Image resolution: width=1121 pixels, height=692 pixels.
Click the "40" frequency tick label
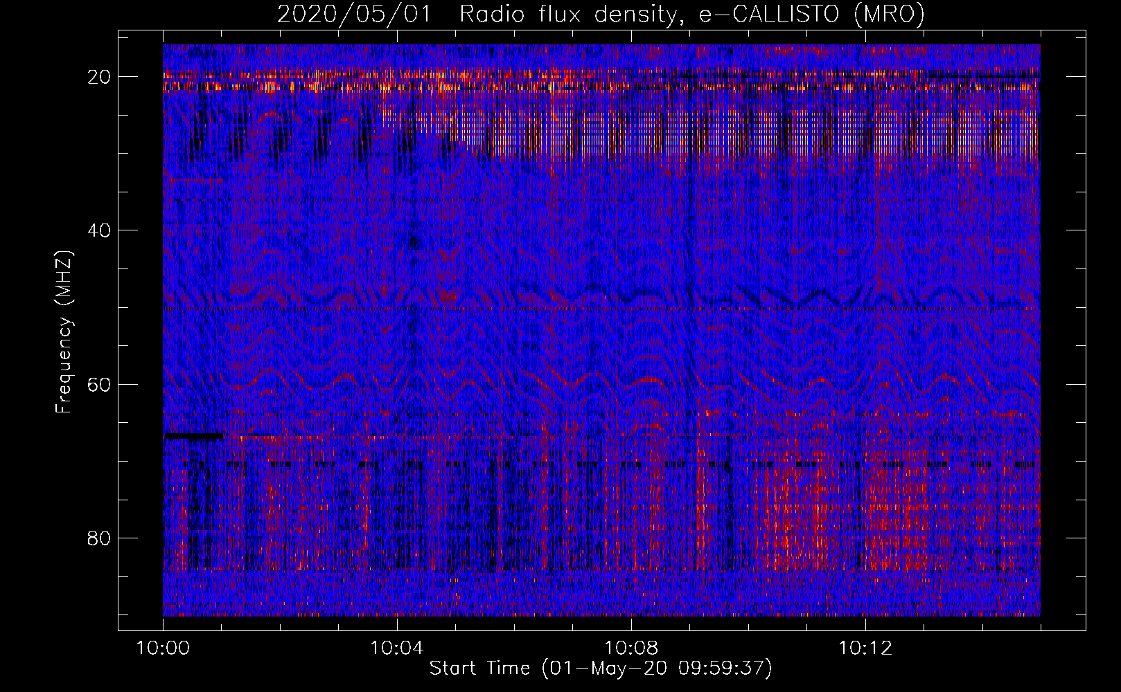pyautogui.click(x=100, y=230)
